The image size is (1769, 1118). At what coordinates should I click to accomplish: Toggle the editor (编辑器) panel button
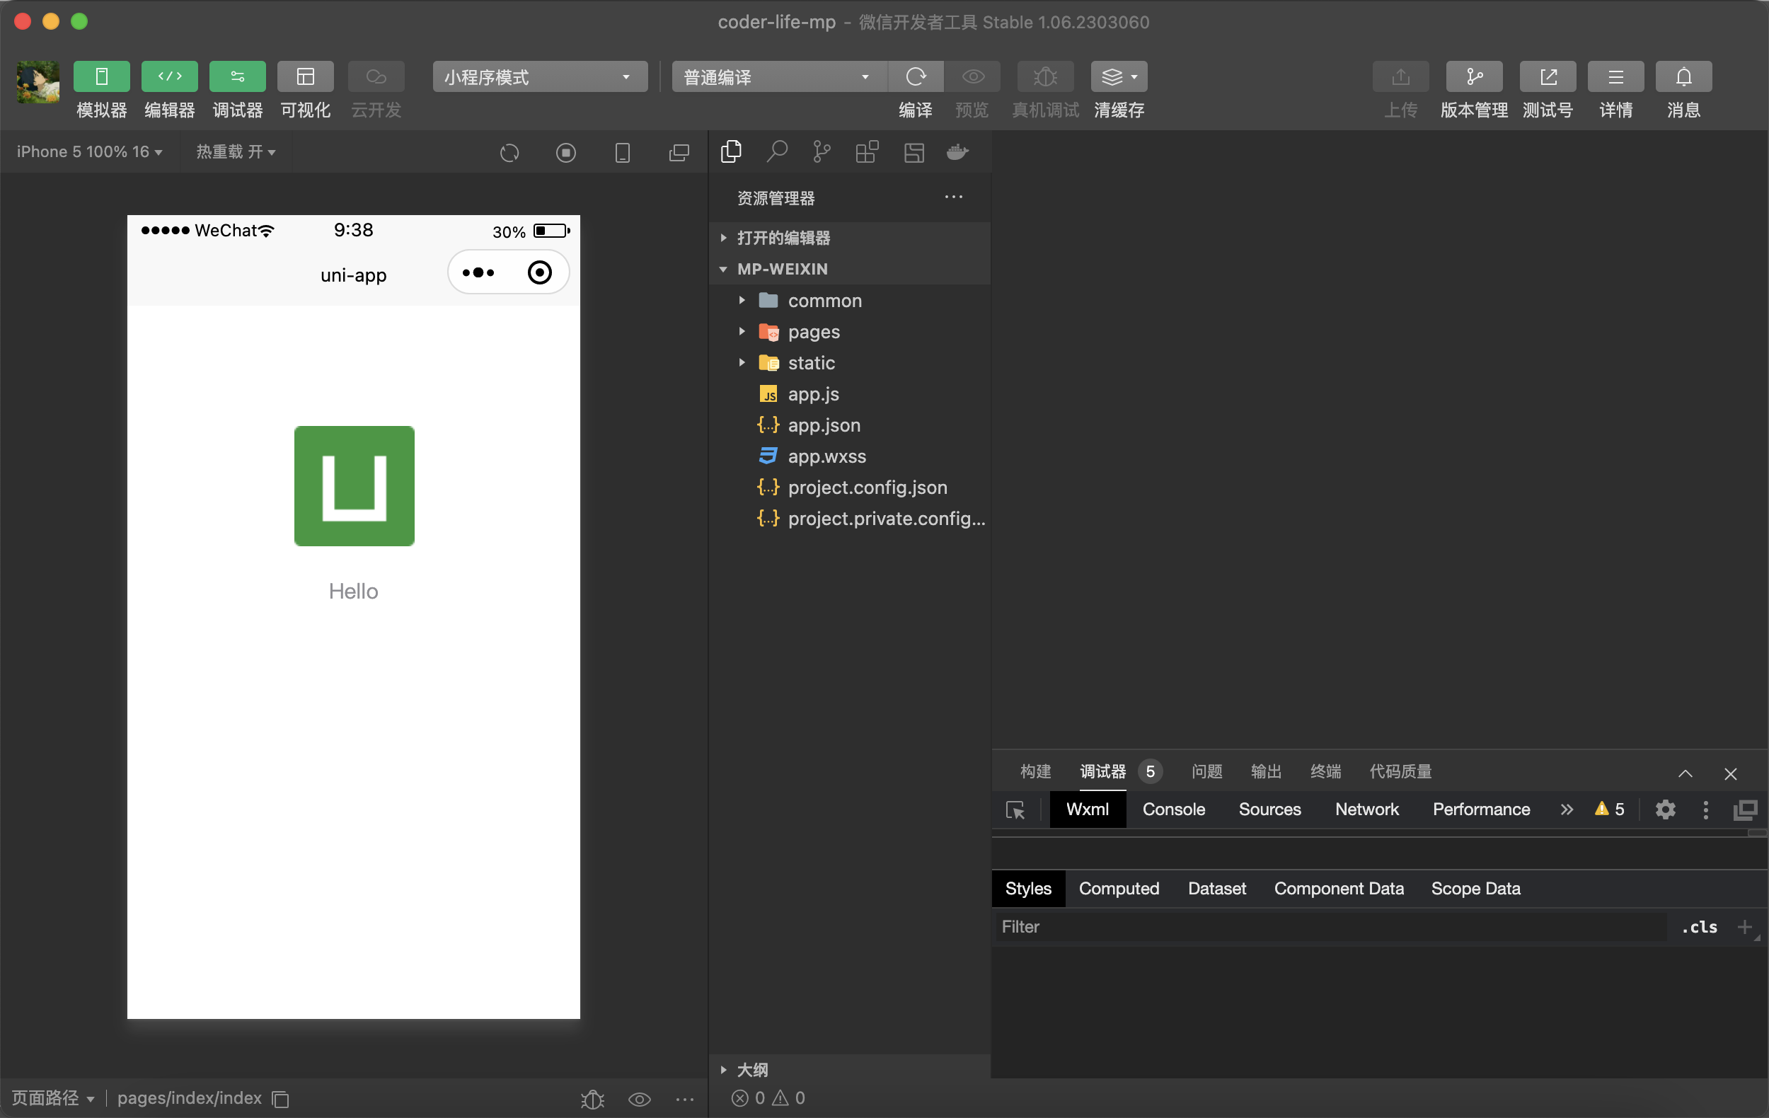click(x=170, y=76)
